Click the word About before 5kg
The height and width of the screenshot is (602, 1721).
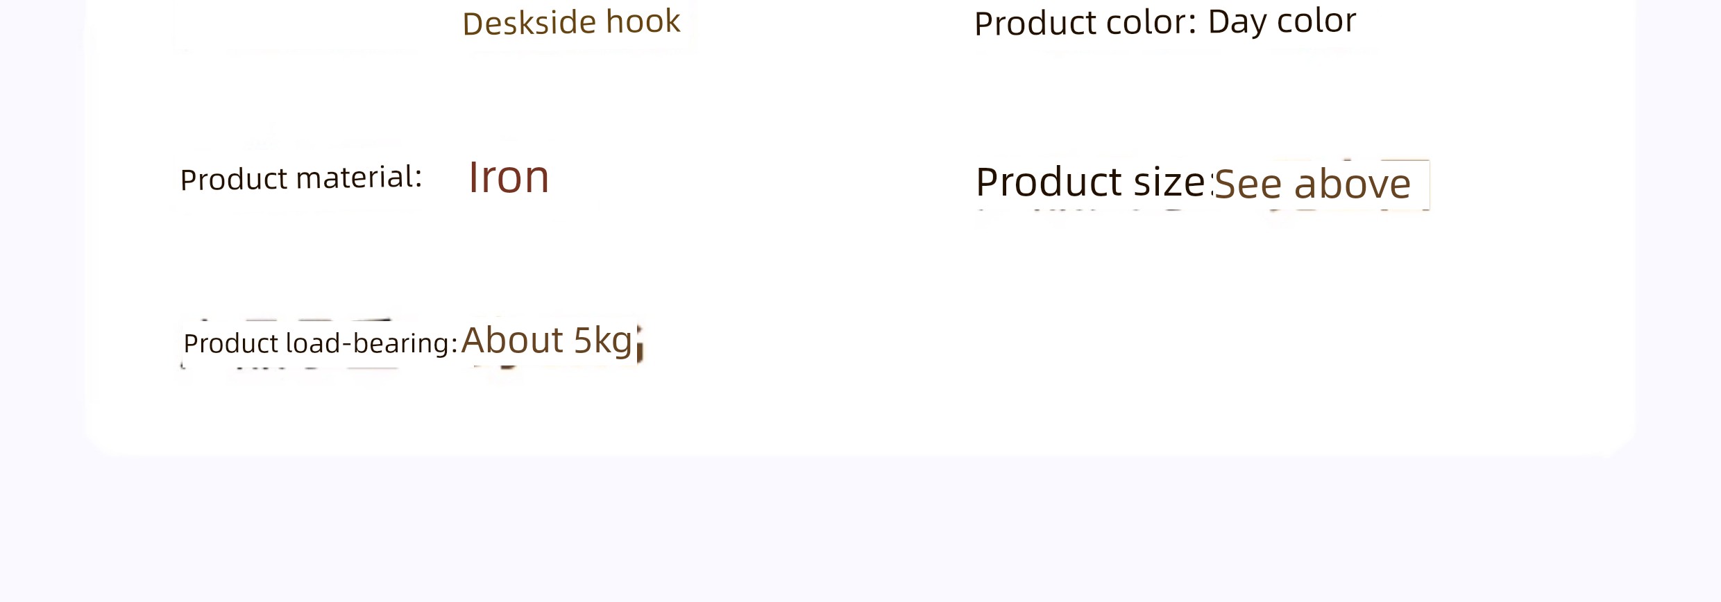pyautogui.click(x=512, y=340)
